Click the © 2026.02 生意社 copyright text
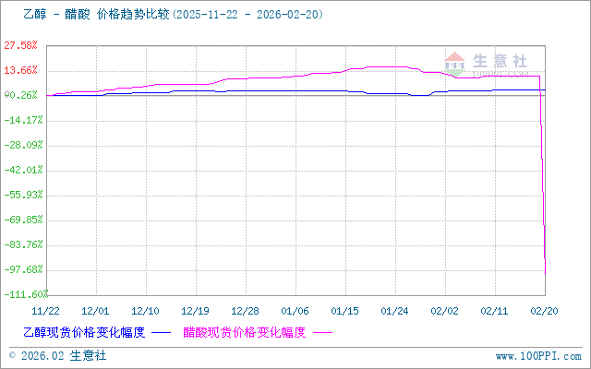591x369 pixels. 57,355
